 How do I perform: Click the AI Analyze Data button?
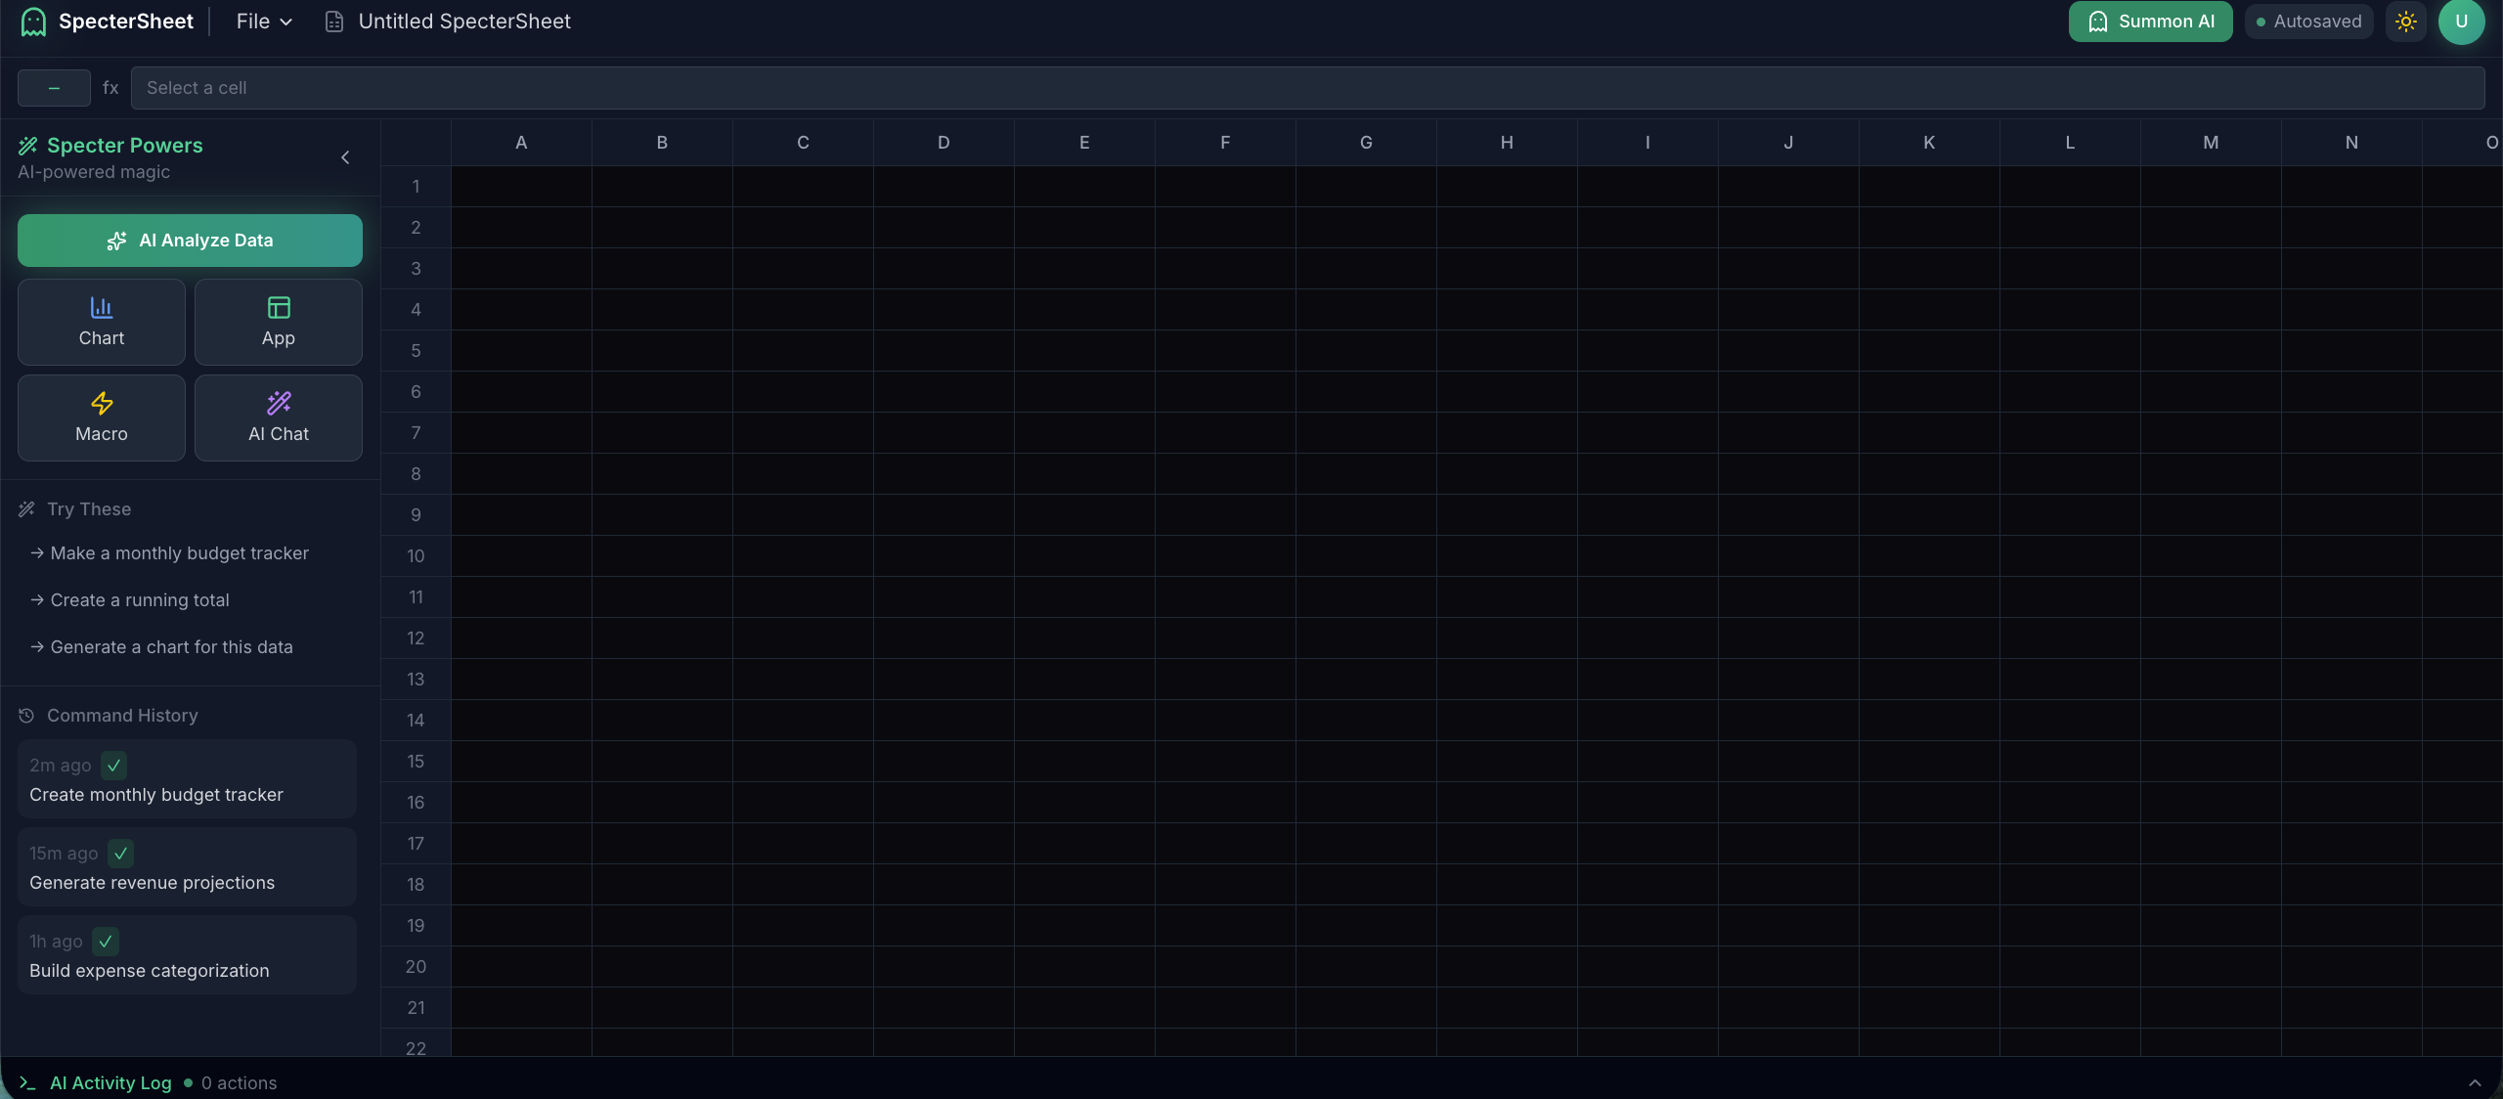pyautogui.click(x=190, y=241)
